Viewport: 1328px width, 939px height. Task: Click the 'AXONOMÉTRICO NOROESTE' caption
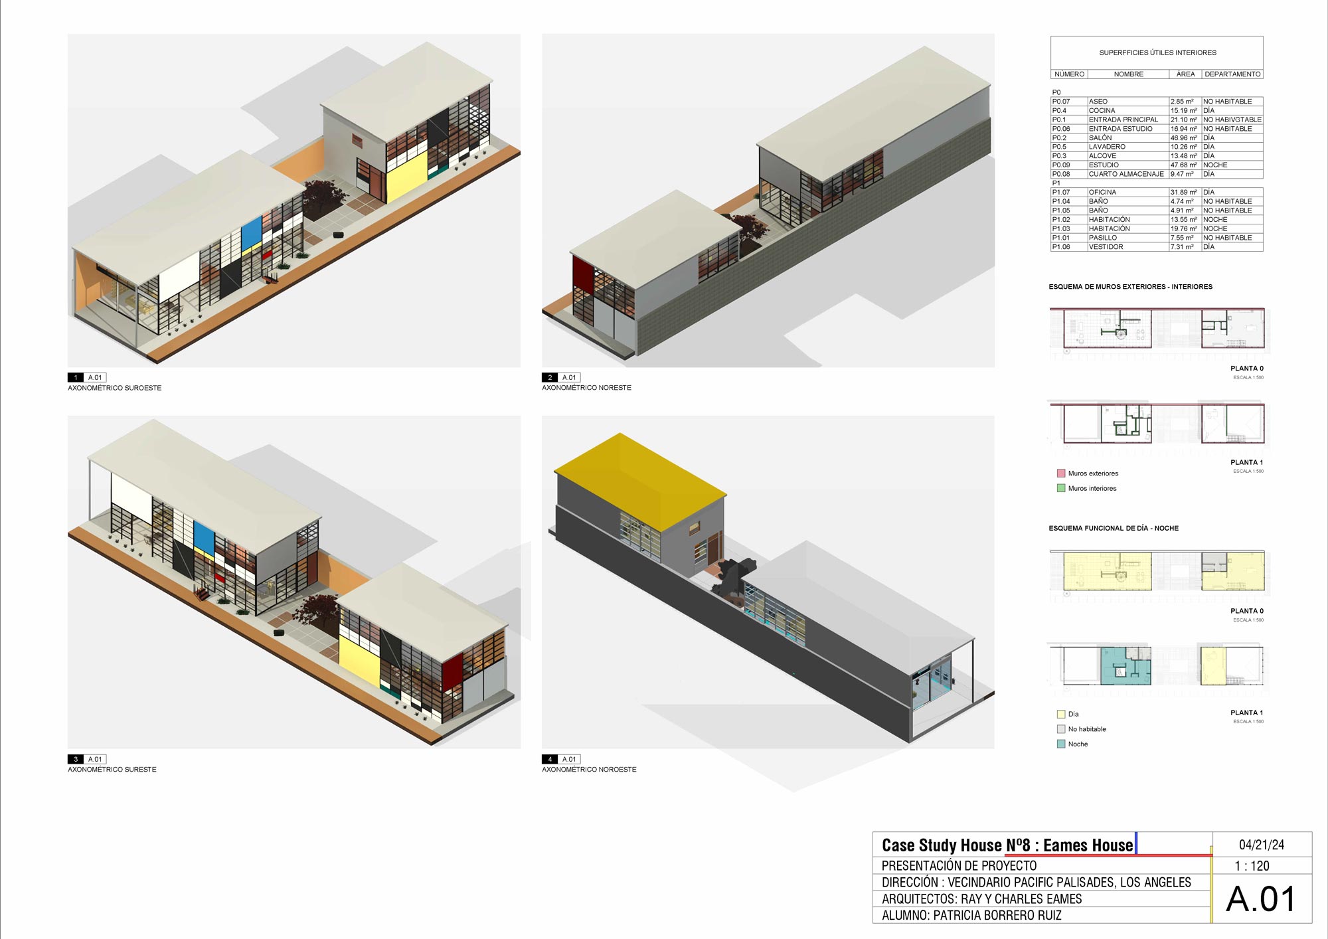(589, 770)
